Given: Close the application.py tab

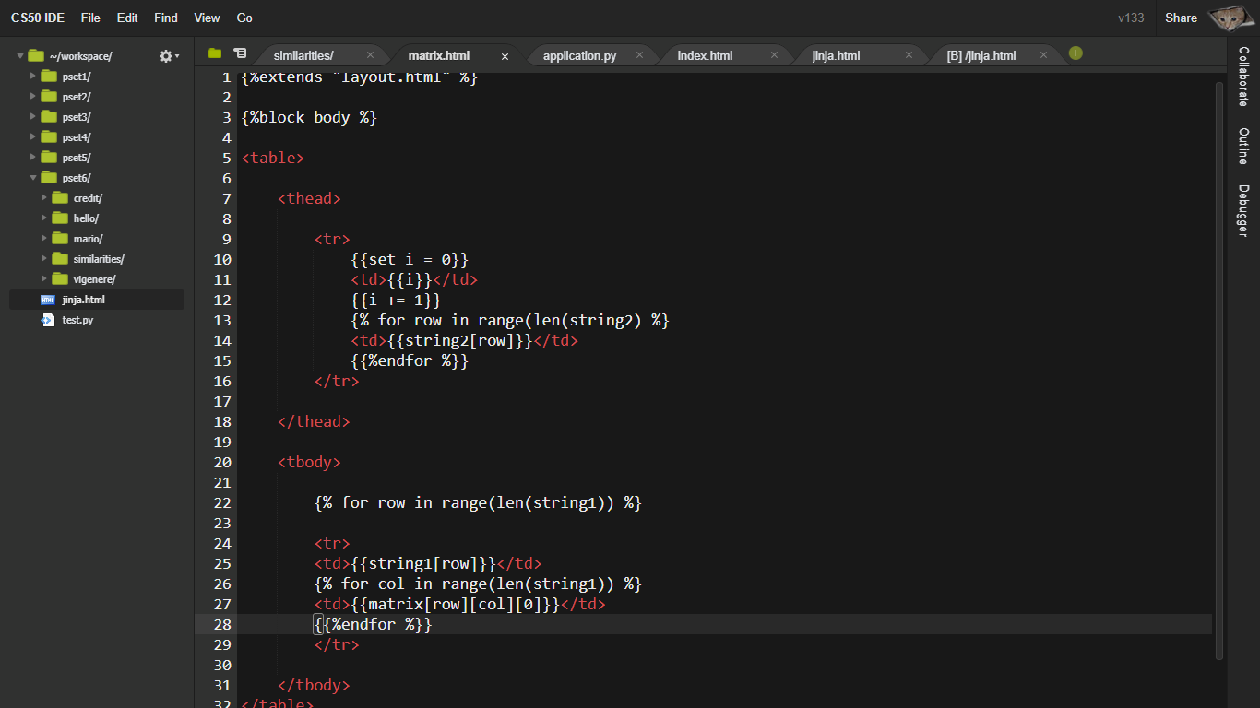Looking at the screenshot, I should tap(640, 55).
